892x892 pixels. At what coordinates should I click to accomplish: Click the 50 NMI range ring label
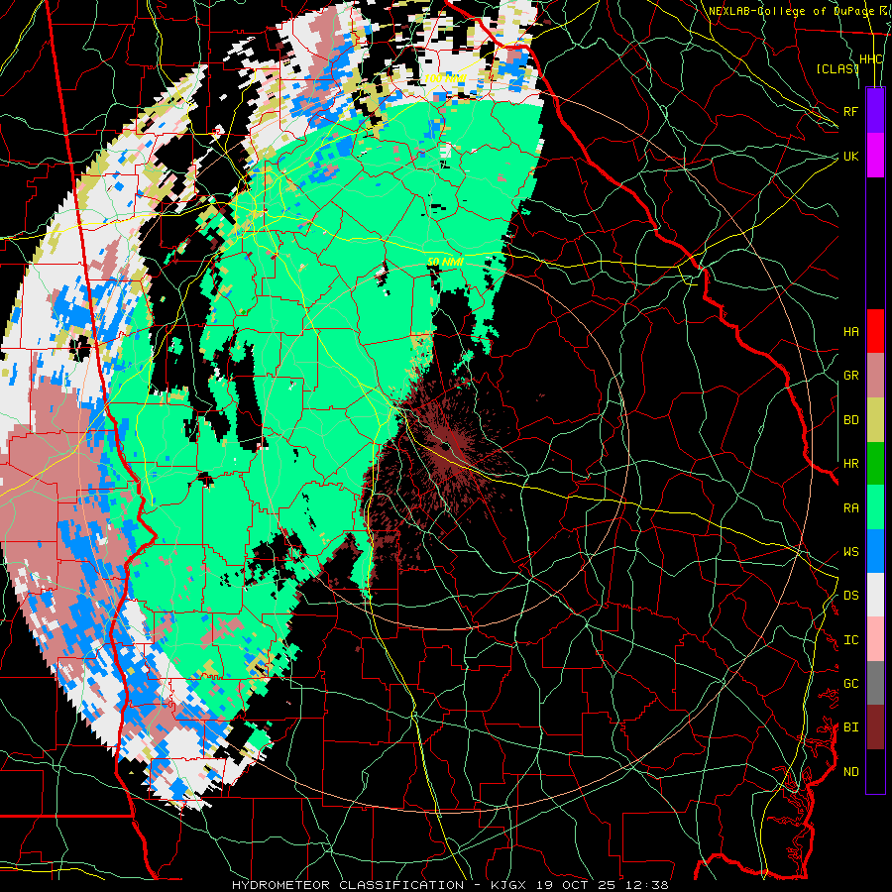(x=445, y=262)
